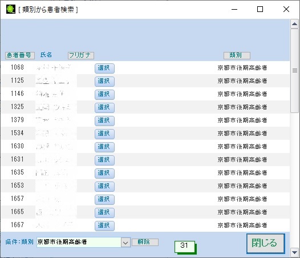Click patient number 1125
Screen dimensions: 300x258
(18, 80)
